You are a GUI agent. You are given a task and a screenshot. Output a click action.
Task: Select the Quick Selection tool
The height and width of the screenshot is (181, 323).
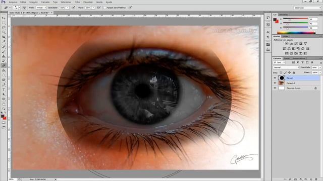click(x=4, y=32)
